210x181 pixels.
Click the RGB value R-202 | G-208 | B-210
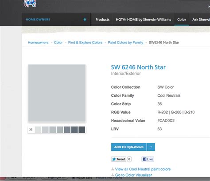[176, 112]
